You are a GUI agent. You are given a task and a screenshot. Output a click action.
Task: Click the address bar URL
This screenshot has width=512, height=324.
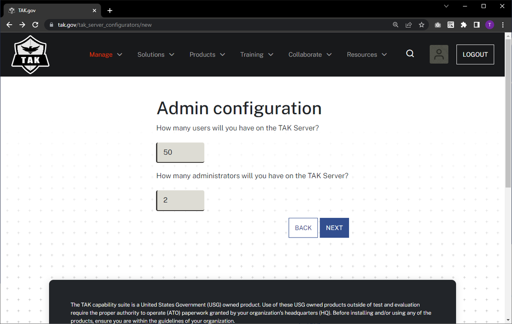click(x=105, y=25)
